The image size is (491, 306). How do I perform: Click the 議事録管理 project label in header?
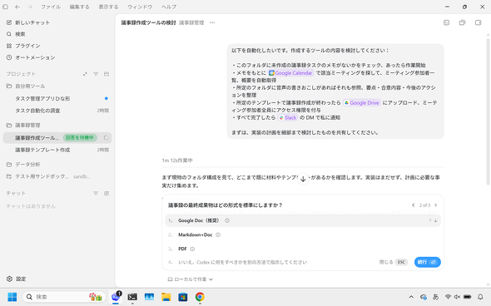191,22
